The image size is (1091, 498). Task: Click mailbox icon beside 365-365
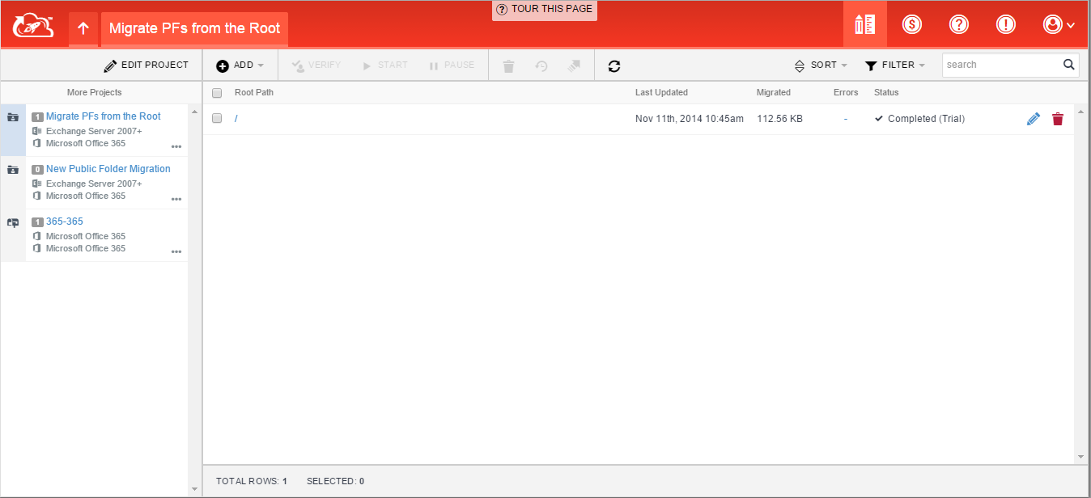pyautogui.click(x=13, y=222)
